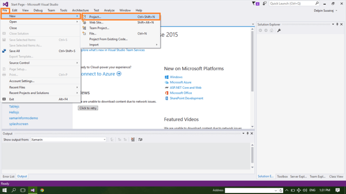Choose Save All from File menu
The width and height of the screenshot is (346, 194).
pos(40,51)
